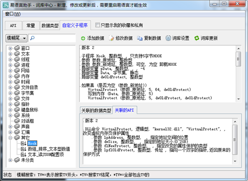The image size is (248, 181).
Task: Expand the 键盘鼠标 tree node
Action: click(10, 110)
